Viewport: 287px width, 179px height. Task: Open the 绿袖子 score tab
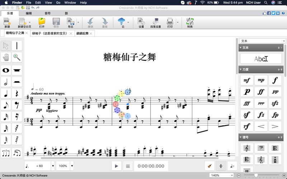coord(50,33)
